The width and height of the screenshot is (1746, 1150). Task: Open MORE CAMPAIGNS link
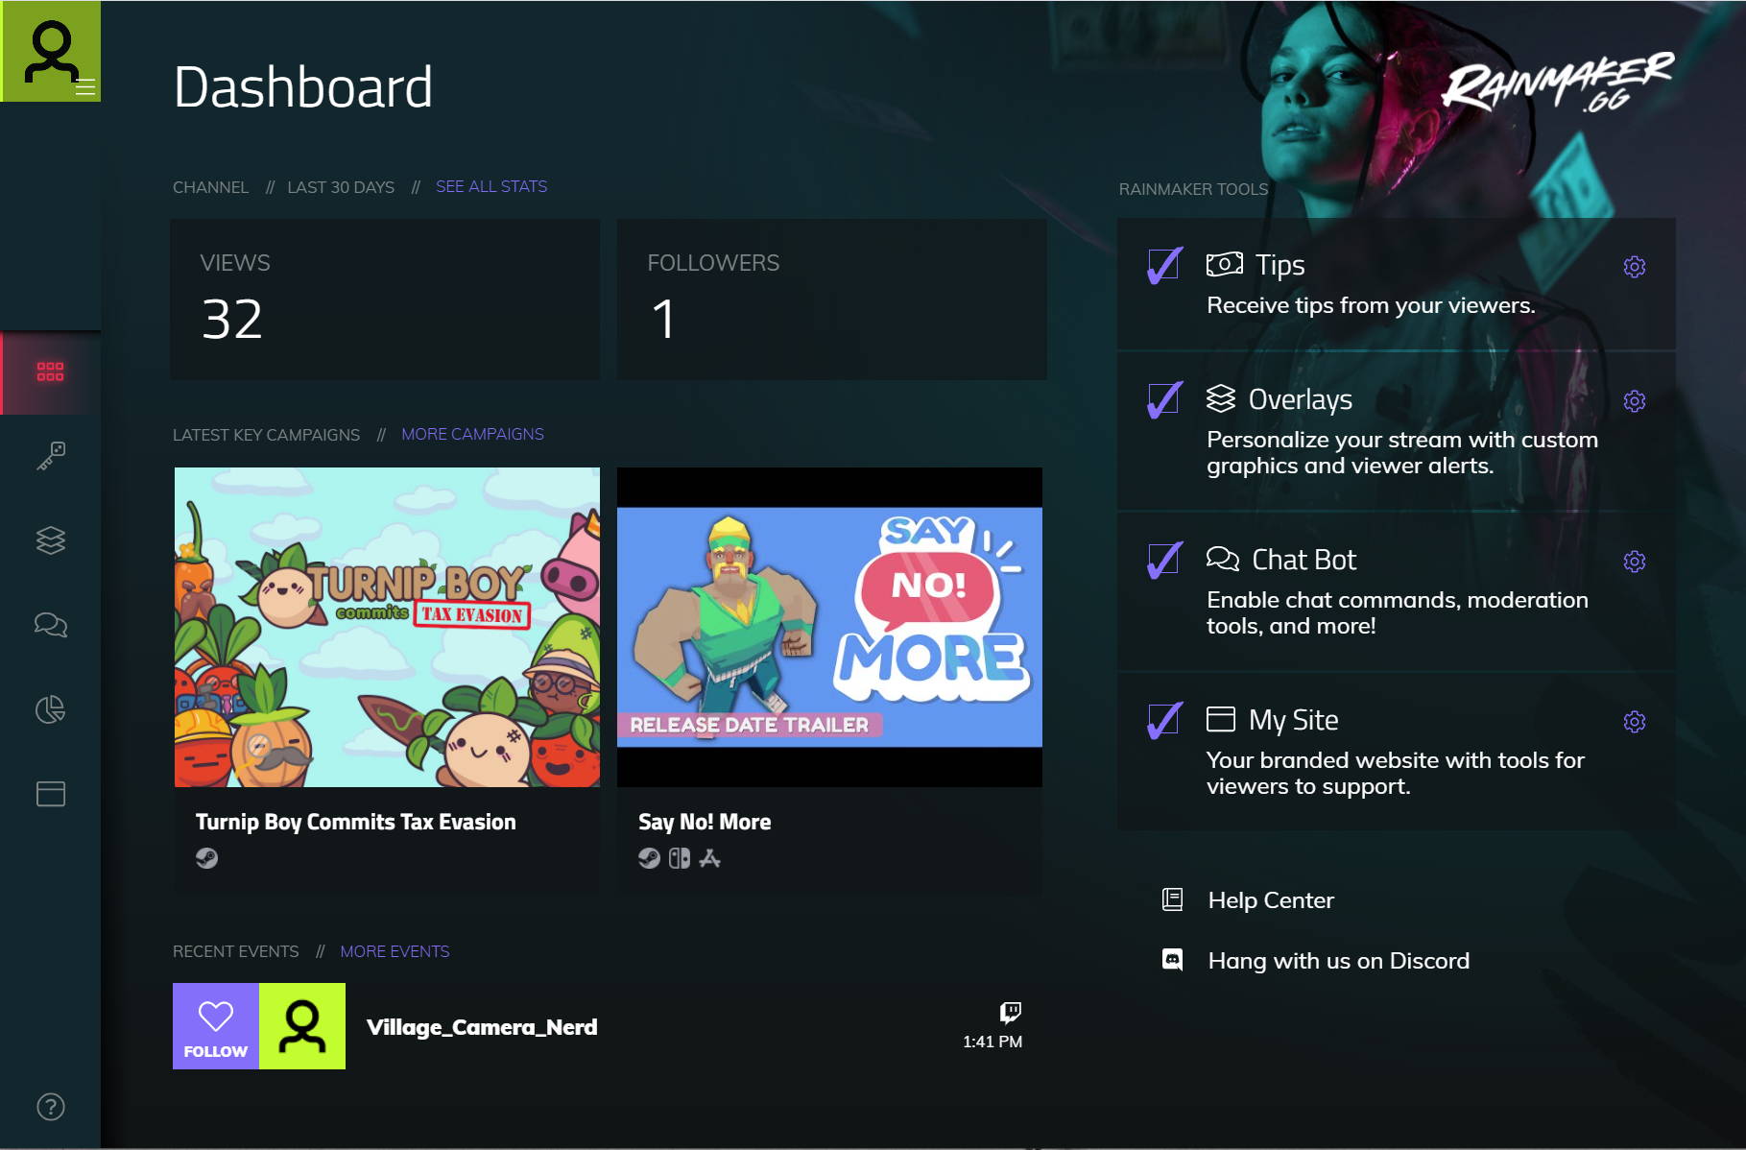472,434
